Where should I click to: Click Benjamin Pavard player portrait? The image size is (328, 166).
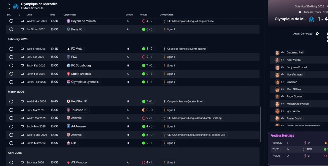pyautogui.click(x=277, y=67)
